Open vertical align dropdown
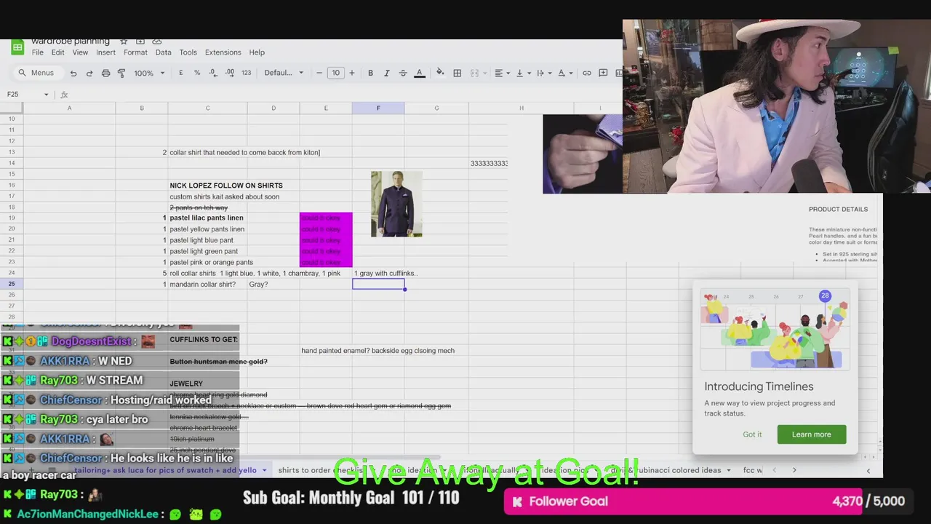 523,73
